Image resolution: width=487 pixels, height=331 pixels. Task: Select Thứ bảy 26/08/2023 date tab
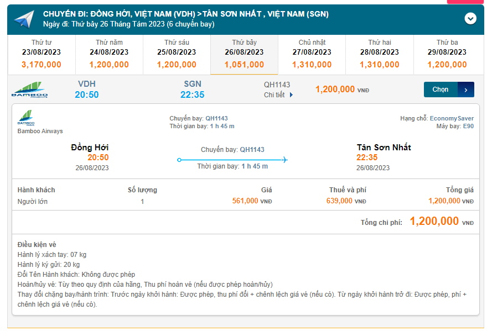244,54
